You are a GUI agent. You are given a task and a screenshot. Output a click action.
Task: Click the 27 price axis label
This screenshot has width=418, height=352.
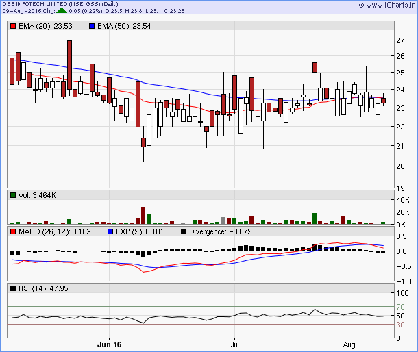click(x=400, y=40)
